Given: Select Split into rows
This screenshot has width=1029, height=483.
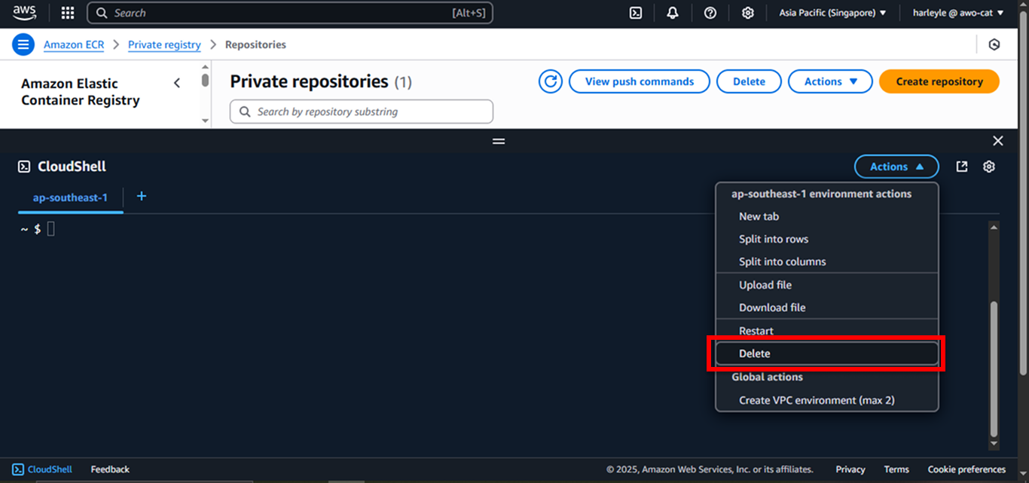Looking at the screenshot, I should coord(827,239).
